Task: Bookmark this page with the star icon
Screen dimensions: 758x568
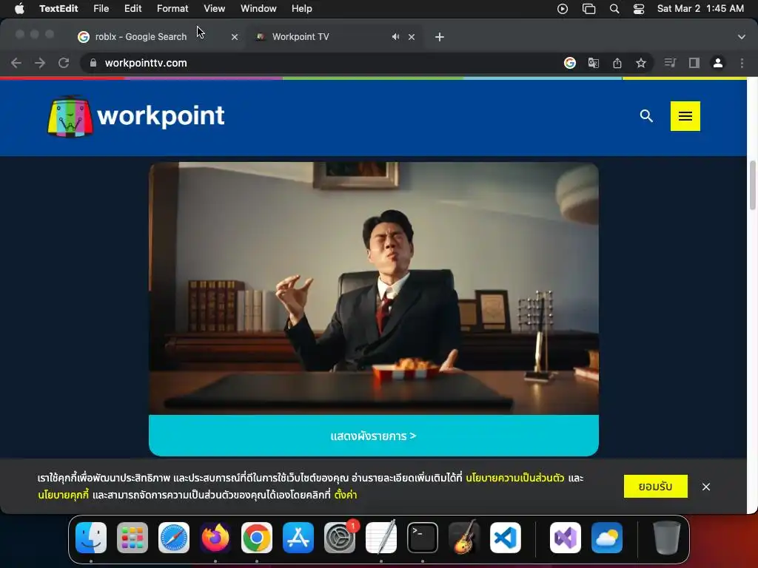Action: (x=641, y=63)
